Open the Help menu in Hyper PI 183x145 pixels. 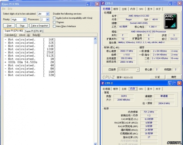10,9
